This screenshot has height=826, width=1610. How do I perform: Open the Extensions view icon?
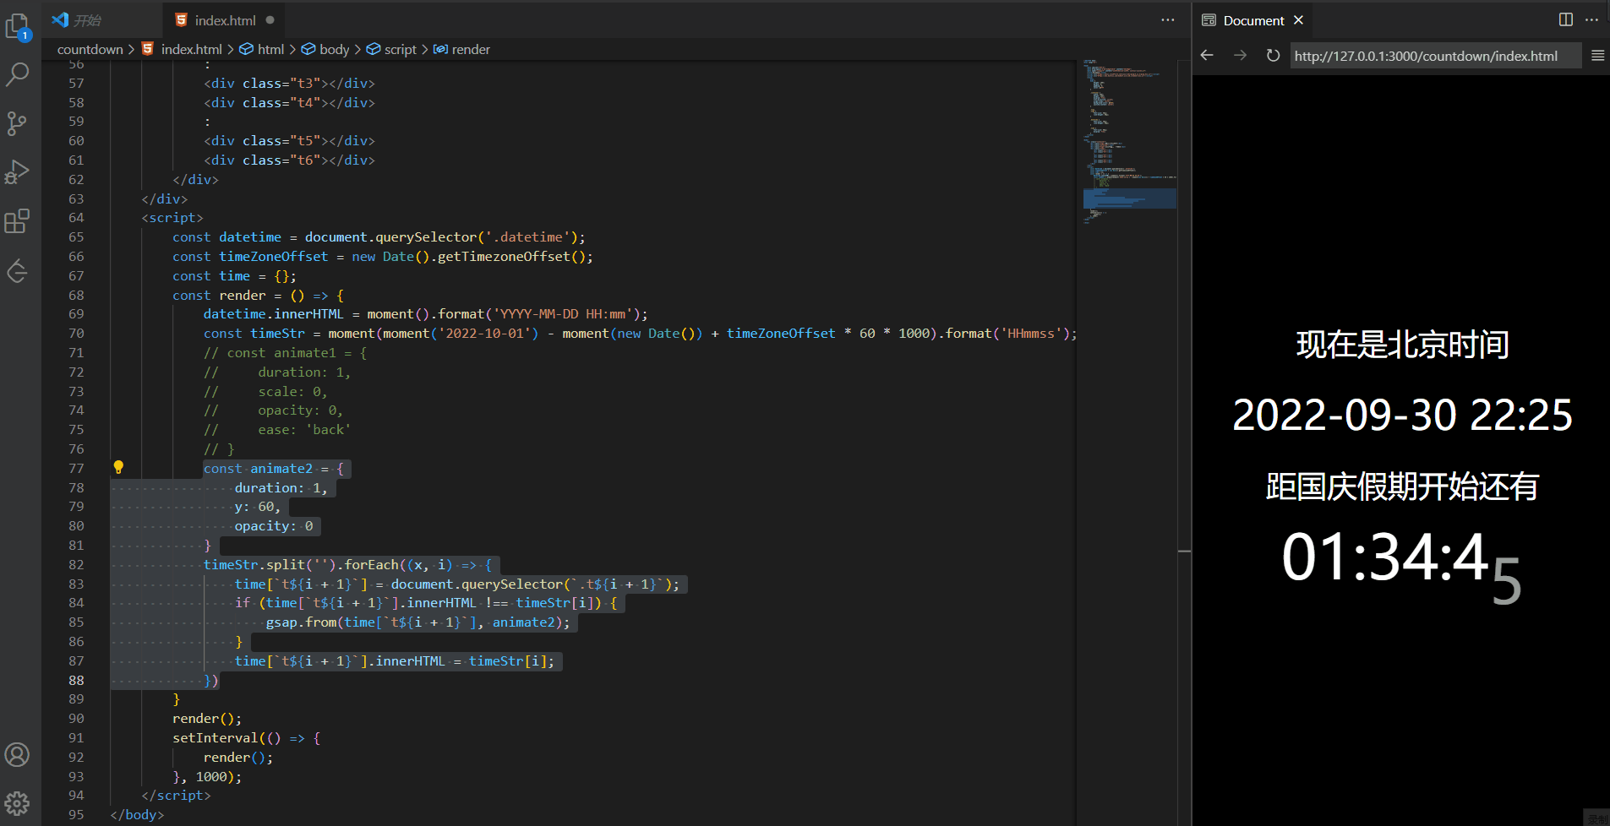(18, 220)
